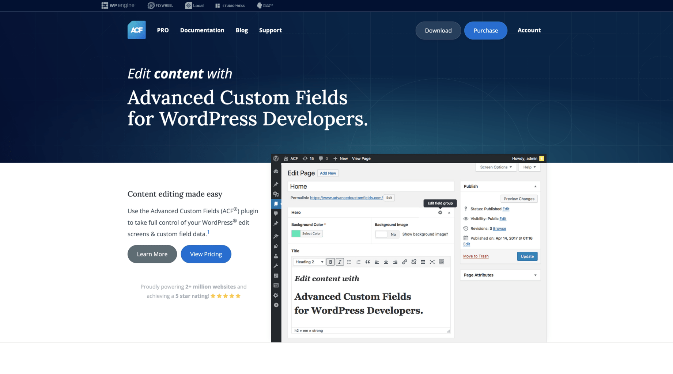The height and width of the screenshot is (374, 673).
Task: Align text left in the editor toolbar
Action: tap(377, 262)
